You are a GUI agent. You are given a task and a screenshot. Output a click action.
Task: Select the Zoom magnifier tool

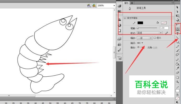[178, 82]
